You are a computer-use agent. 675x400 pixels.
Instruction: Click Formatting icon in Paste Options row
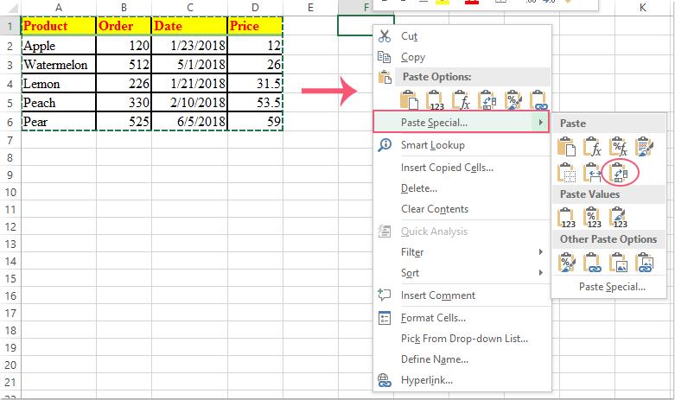pos(513,100)
